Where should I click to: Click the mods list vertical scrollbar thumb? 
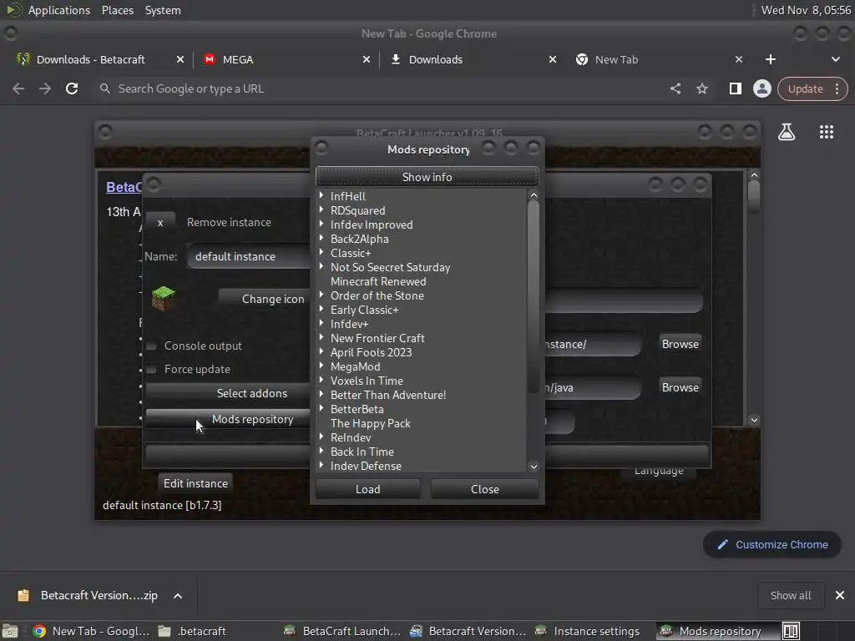tap(534, 297)
